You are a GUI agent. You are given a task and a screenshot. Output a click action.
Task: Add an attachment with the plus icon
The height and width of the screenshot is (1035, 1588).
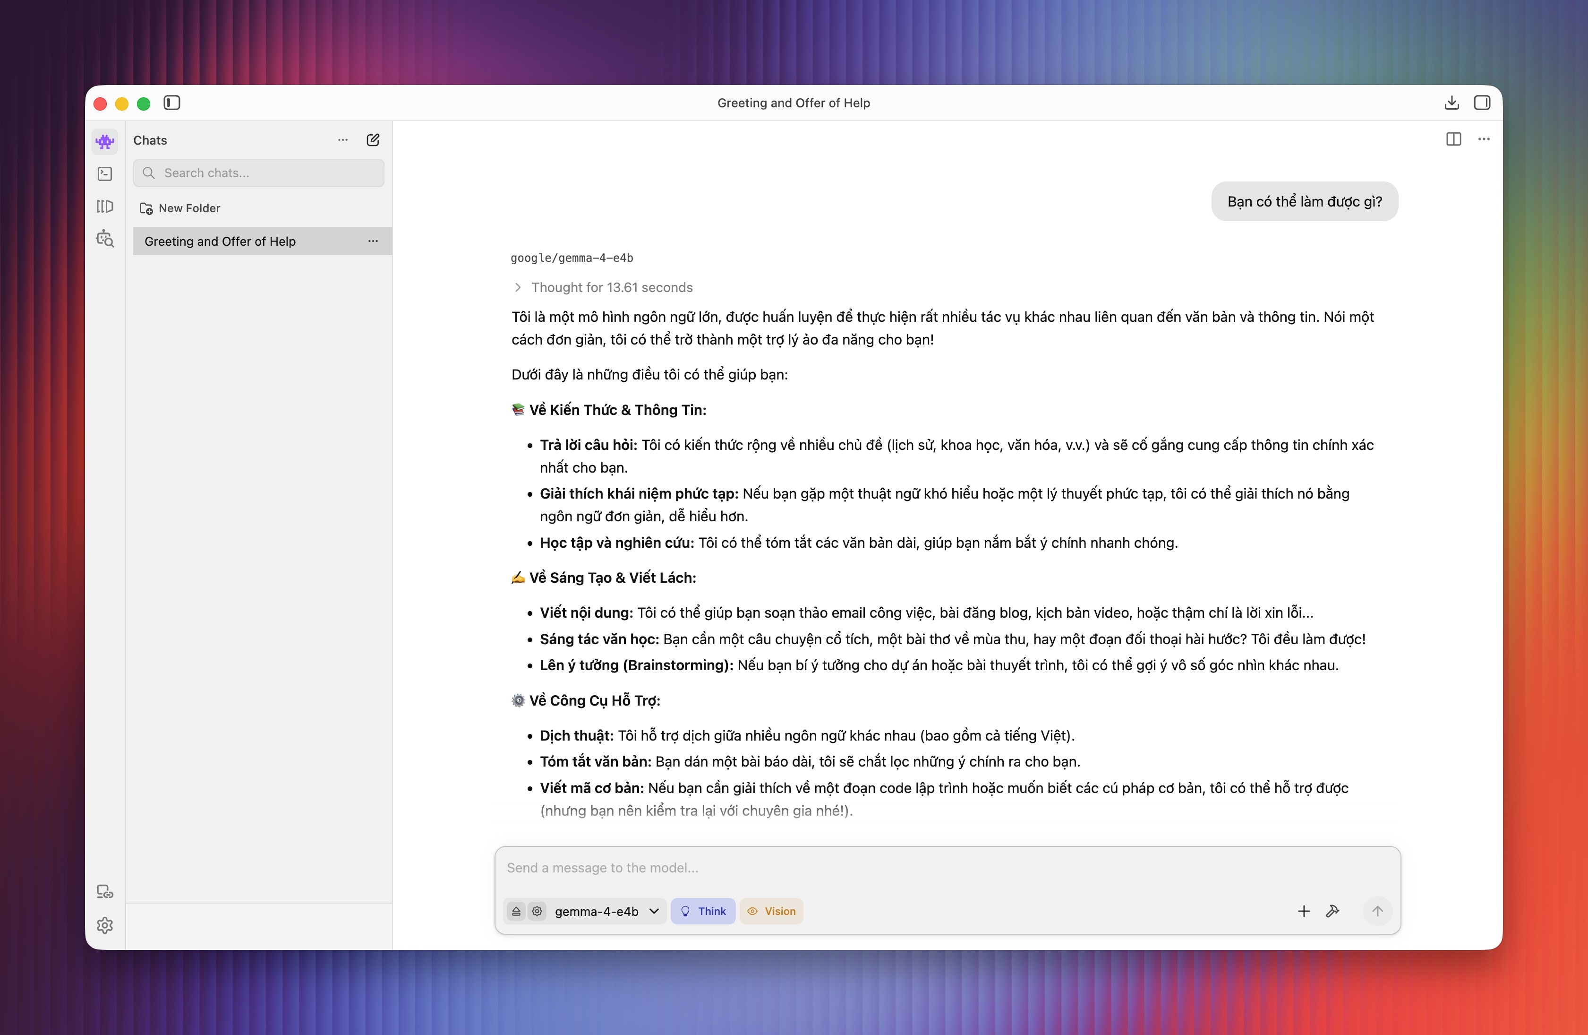point(1303,912)
